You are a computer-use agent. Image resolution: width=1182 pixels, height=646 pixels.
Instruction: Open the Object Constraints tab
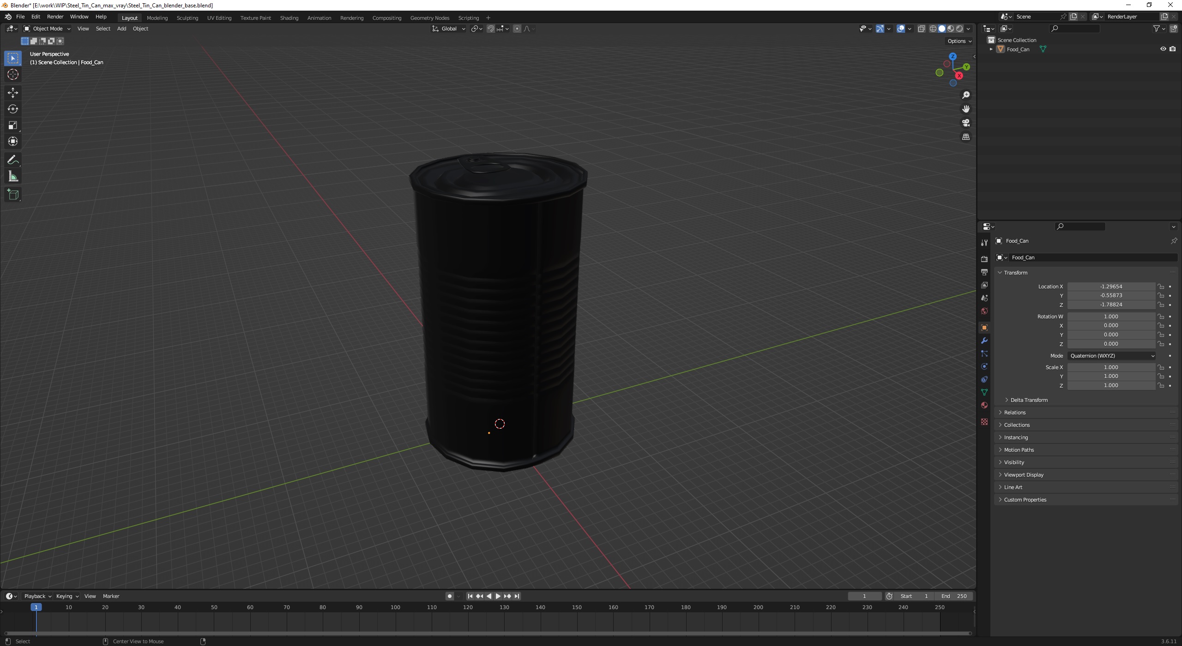point(984,379)
